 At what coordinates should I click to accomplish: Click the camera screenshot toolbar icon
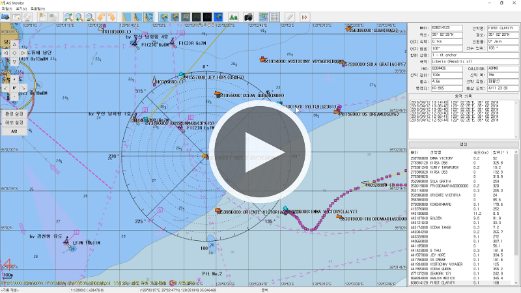[x=248, y=16]
